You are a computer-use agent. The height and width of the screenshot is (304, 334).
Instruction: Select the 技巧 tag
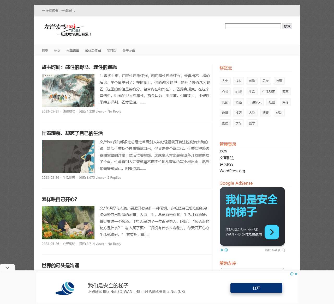point(238,113)
